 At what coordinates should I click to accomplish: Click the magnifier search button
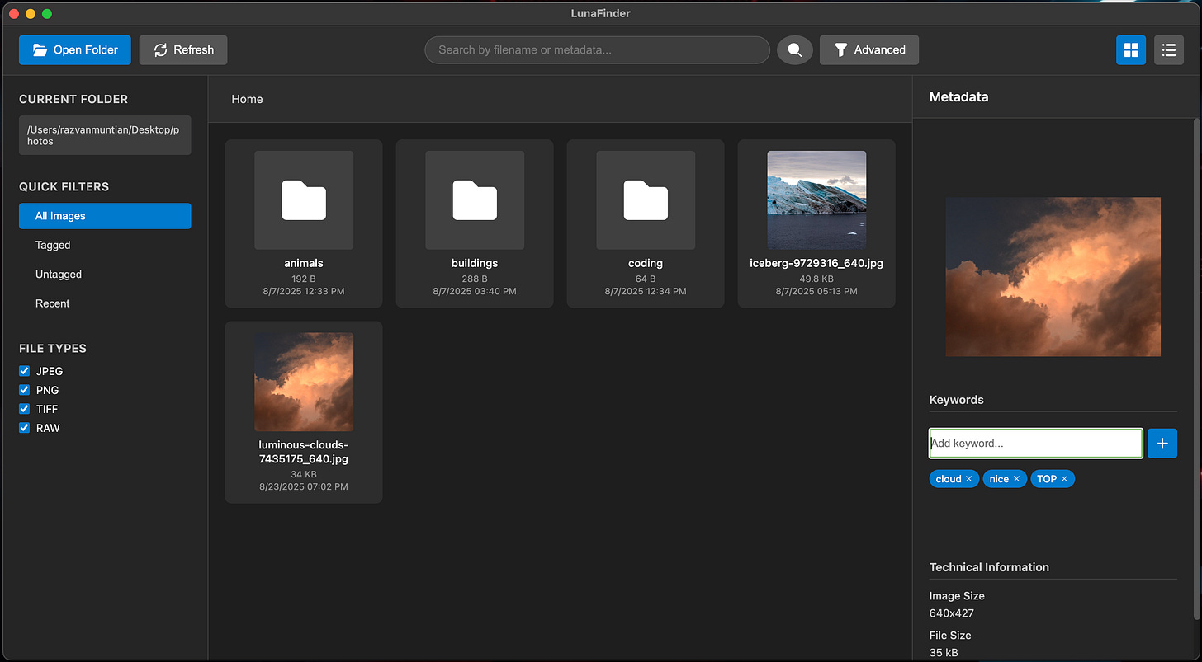(x=794, y=50)
